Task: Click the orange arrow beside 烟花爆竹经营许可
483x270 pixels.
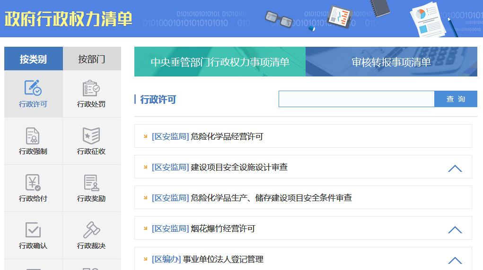Action: click(x=145, y=228)
